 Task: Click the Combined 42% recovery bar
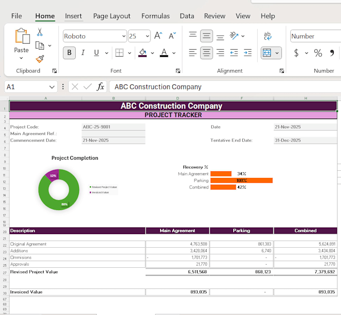(223, 187)
